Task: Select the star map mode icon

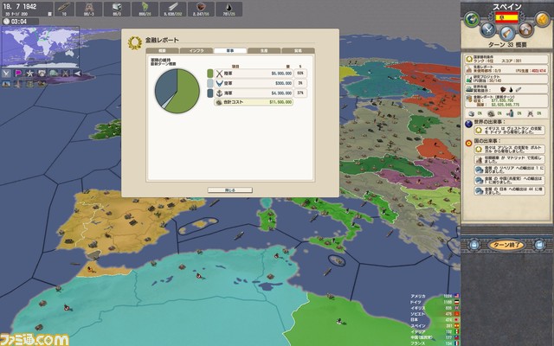Action: [x=29, y=73]
